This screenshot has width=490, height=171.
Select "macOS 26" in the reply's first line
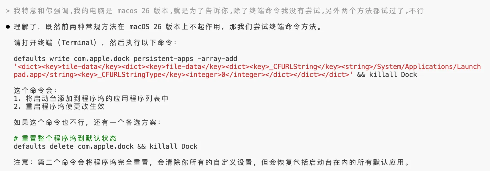(x=145, y=27)
